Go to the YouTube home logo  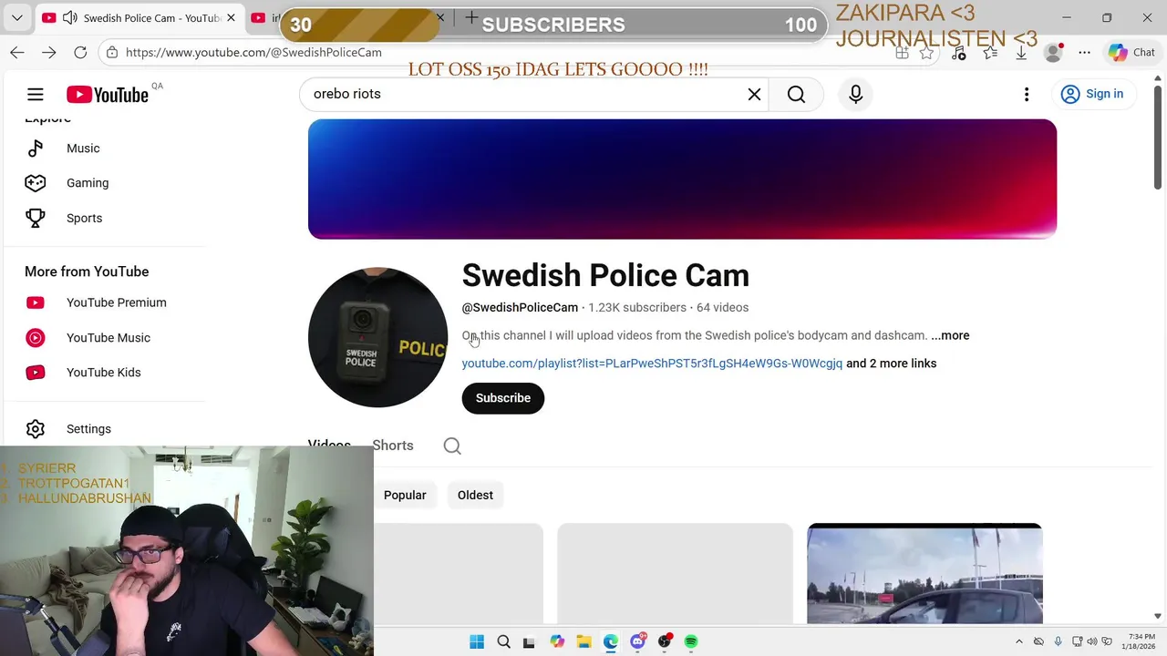click(x=108, y=94)
